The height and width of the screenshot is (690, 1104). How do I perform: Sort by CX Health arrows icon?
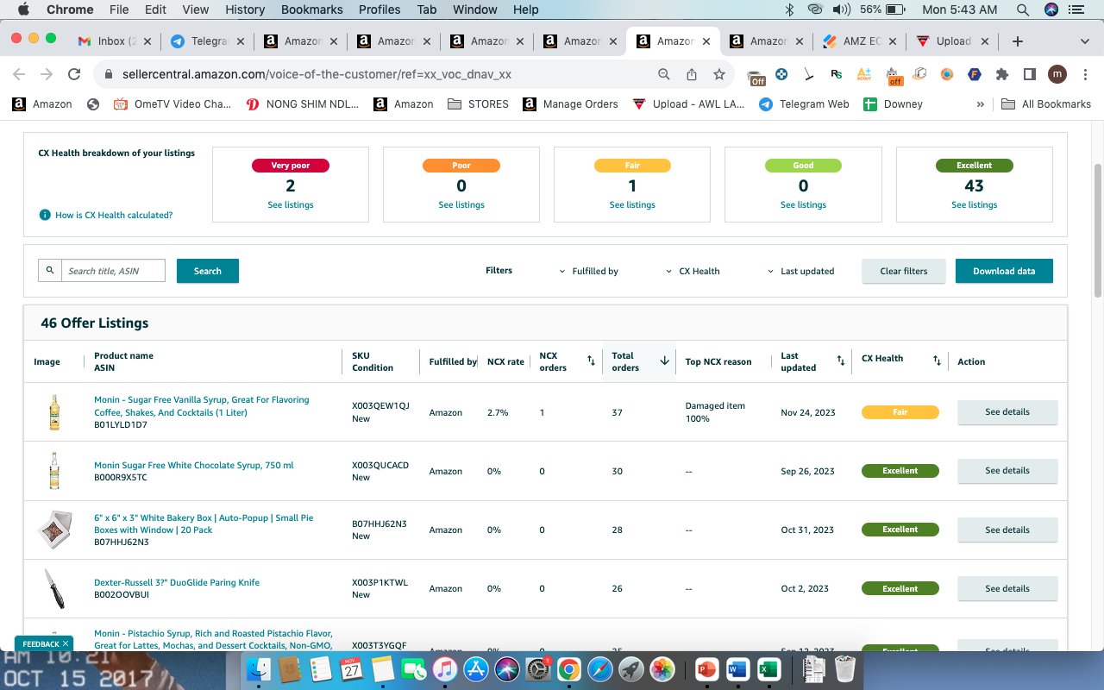937,361
